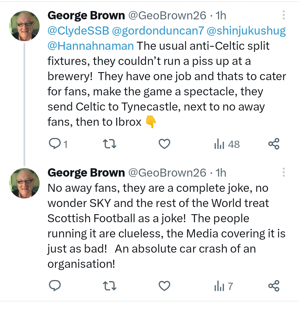
Task: View analytics showing 48 views
Action: (x=227, y=144)
